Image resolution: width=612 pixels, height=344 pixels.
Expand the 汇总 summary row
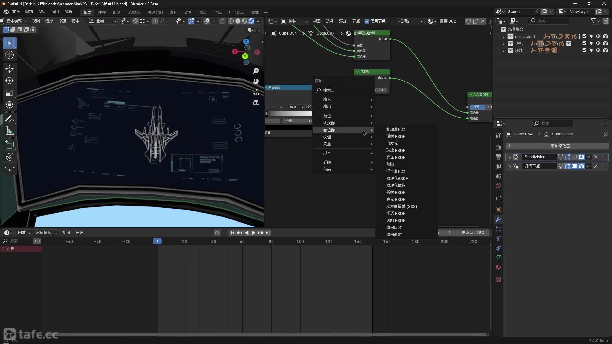click(3, 248)
